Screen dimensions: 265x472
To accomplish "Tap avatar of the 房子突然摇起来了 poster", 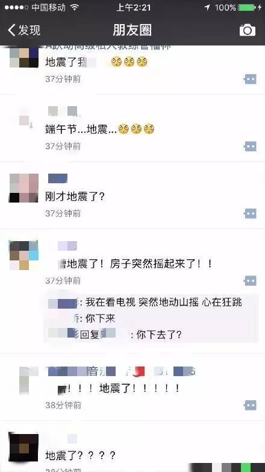I will click(23, 255).
